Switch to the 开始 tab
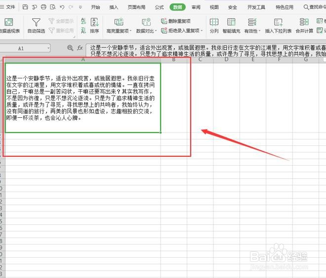Viewport: 326px width, 278px height. point(95,7)
